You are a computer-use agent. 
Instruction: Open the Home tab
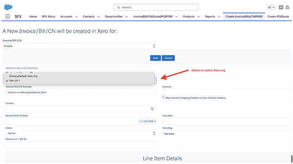click(33, 17)
